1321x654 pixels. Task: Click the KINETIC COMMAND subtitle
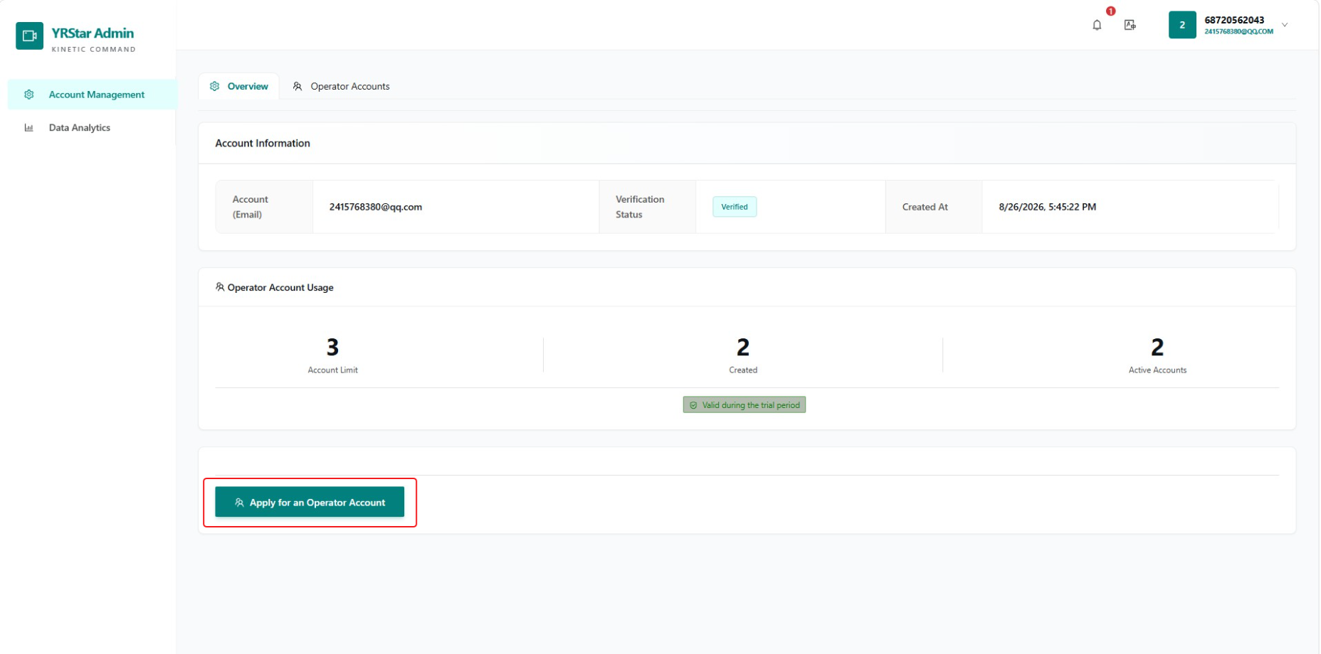tap(93, 50)
